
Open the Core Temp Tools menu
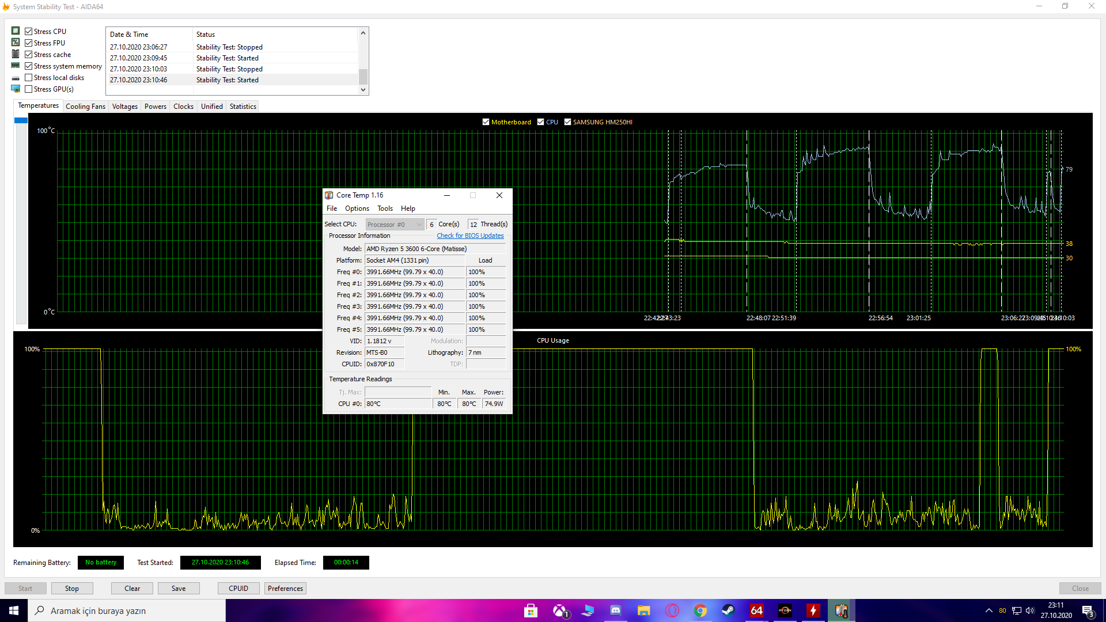pyautogui.click(x=384, y=208)
